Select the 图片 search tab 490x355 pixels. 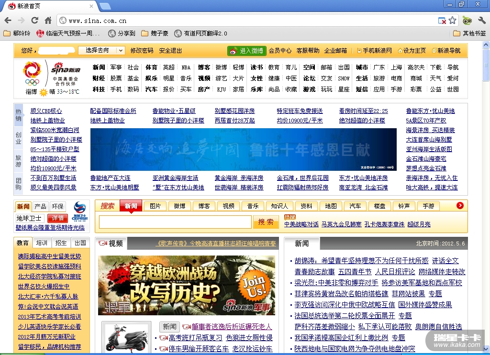(156, 206)
